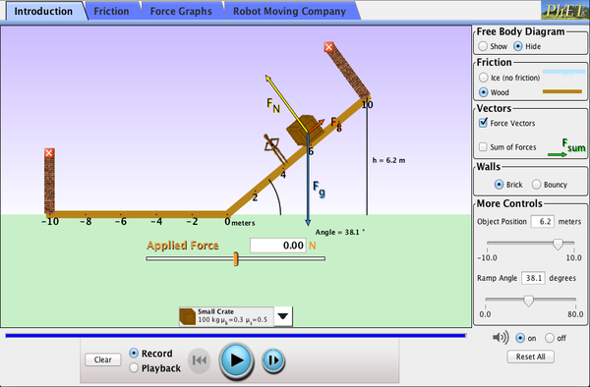Click the blue Fg gravity force vector

click(308, 179)
